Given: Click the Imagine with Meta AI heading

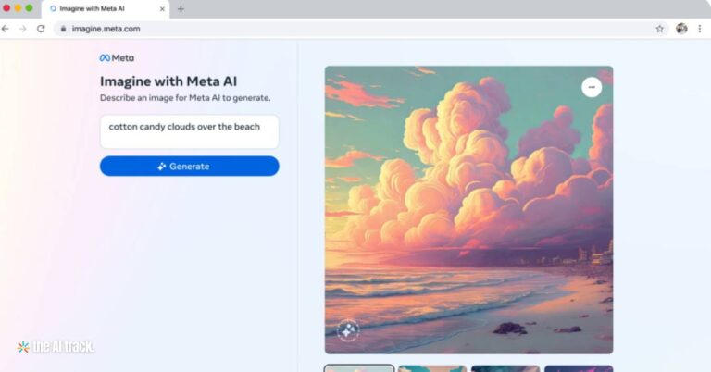Looking at the screenshot, I should [x=168, y=81].
